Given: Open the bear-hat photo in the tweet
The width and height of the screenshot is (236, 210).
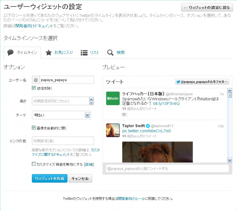Looking at the screenshot, I should pyautogui.click(x=157, y=152).
